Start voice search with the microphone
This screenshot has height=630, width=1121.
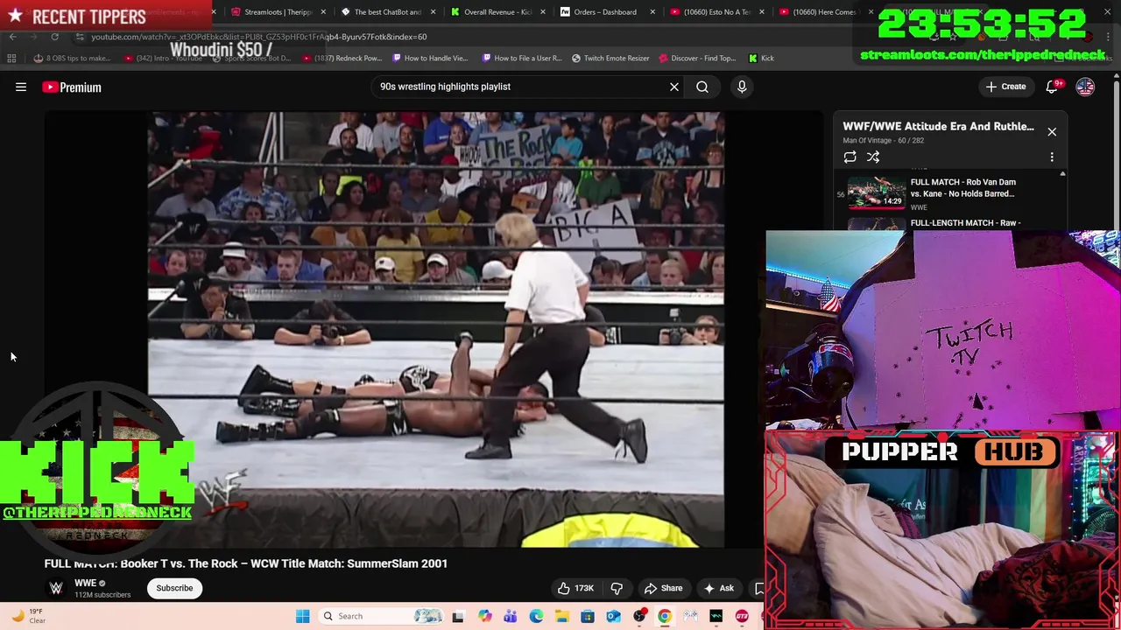click(742, 87)
